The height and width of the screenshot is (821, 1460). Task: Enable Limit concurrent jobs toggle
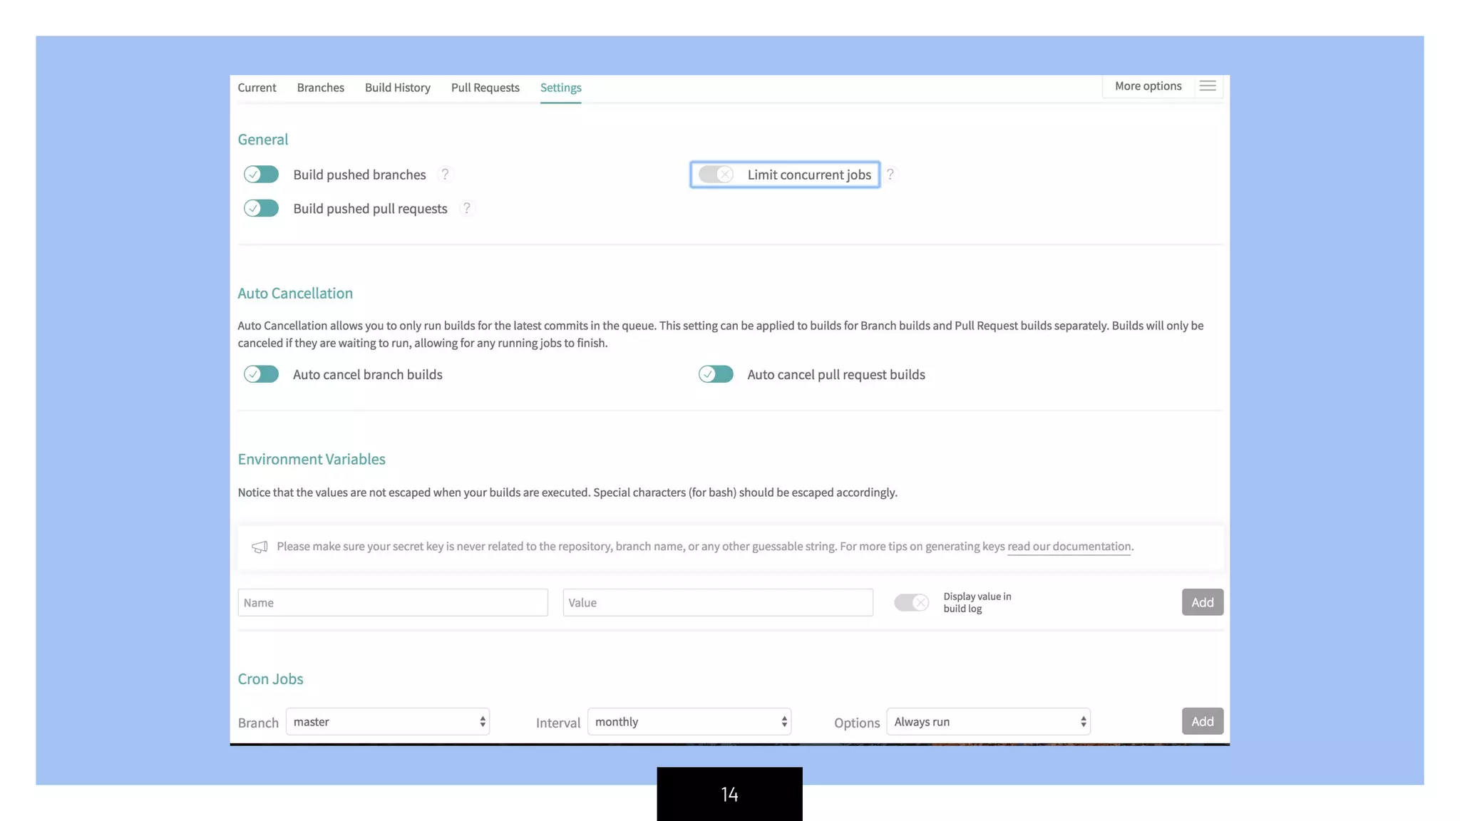click(716, 175)
